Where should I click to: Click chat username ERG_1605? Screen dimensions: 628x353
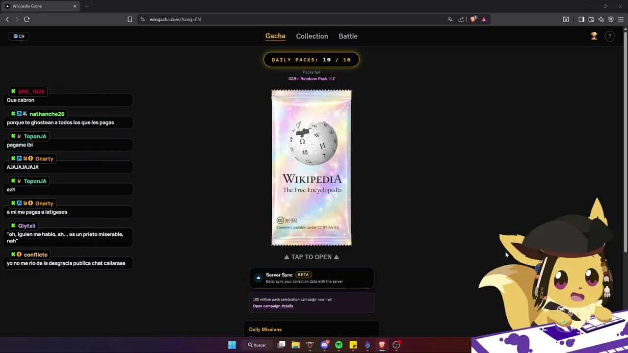point(31,92)
